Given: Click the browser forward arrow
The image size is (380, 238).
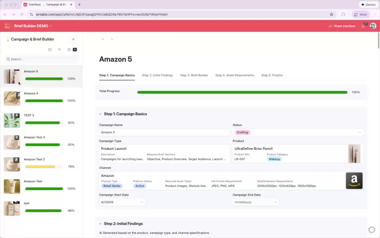Looking at the screenshot, I should point(13,15).
